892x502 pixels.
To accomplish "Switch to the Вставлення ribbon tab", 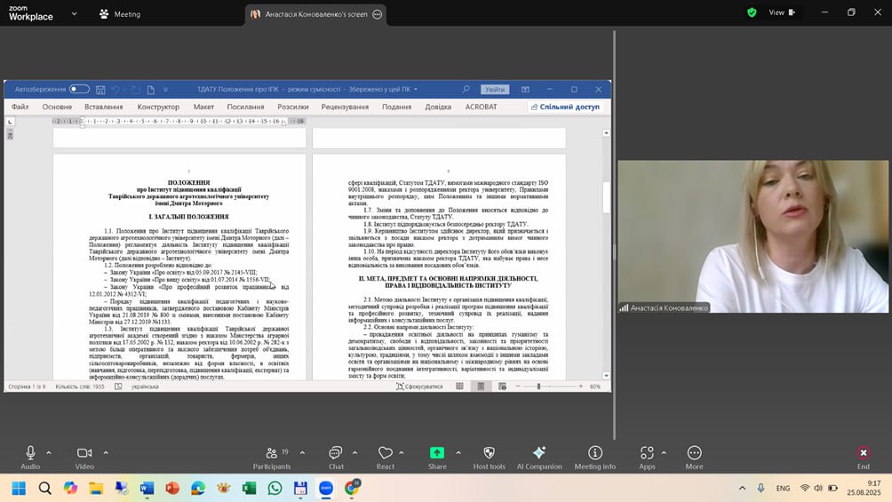I will click(104, 107).
